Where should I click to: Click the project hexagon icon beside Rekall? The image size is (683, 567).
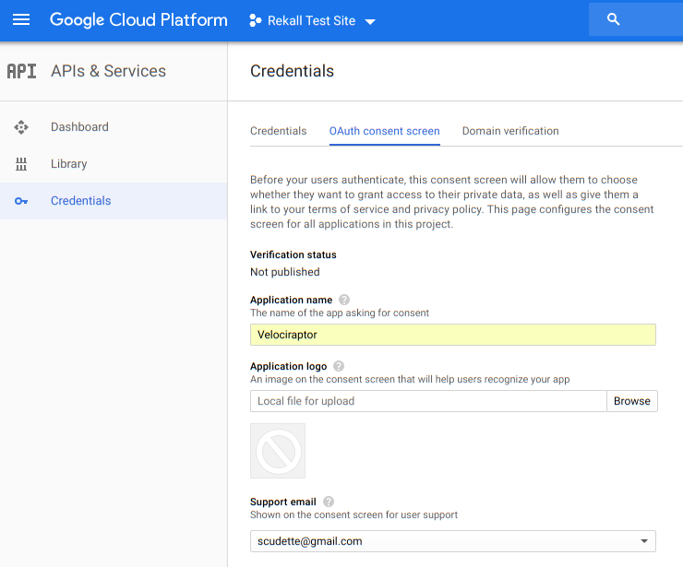click(x=256, y=21)
